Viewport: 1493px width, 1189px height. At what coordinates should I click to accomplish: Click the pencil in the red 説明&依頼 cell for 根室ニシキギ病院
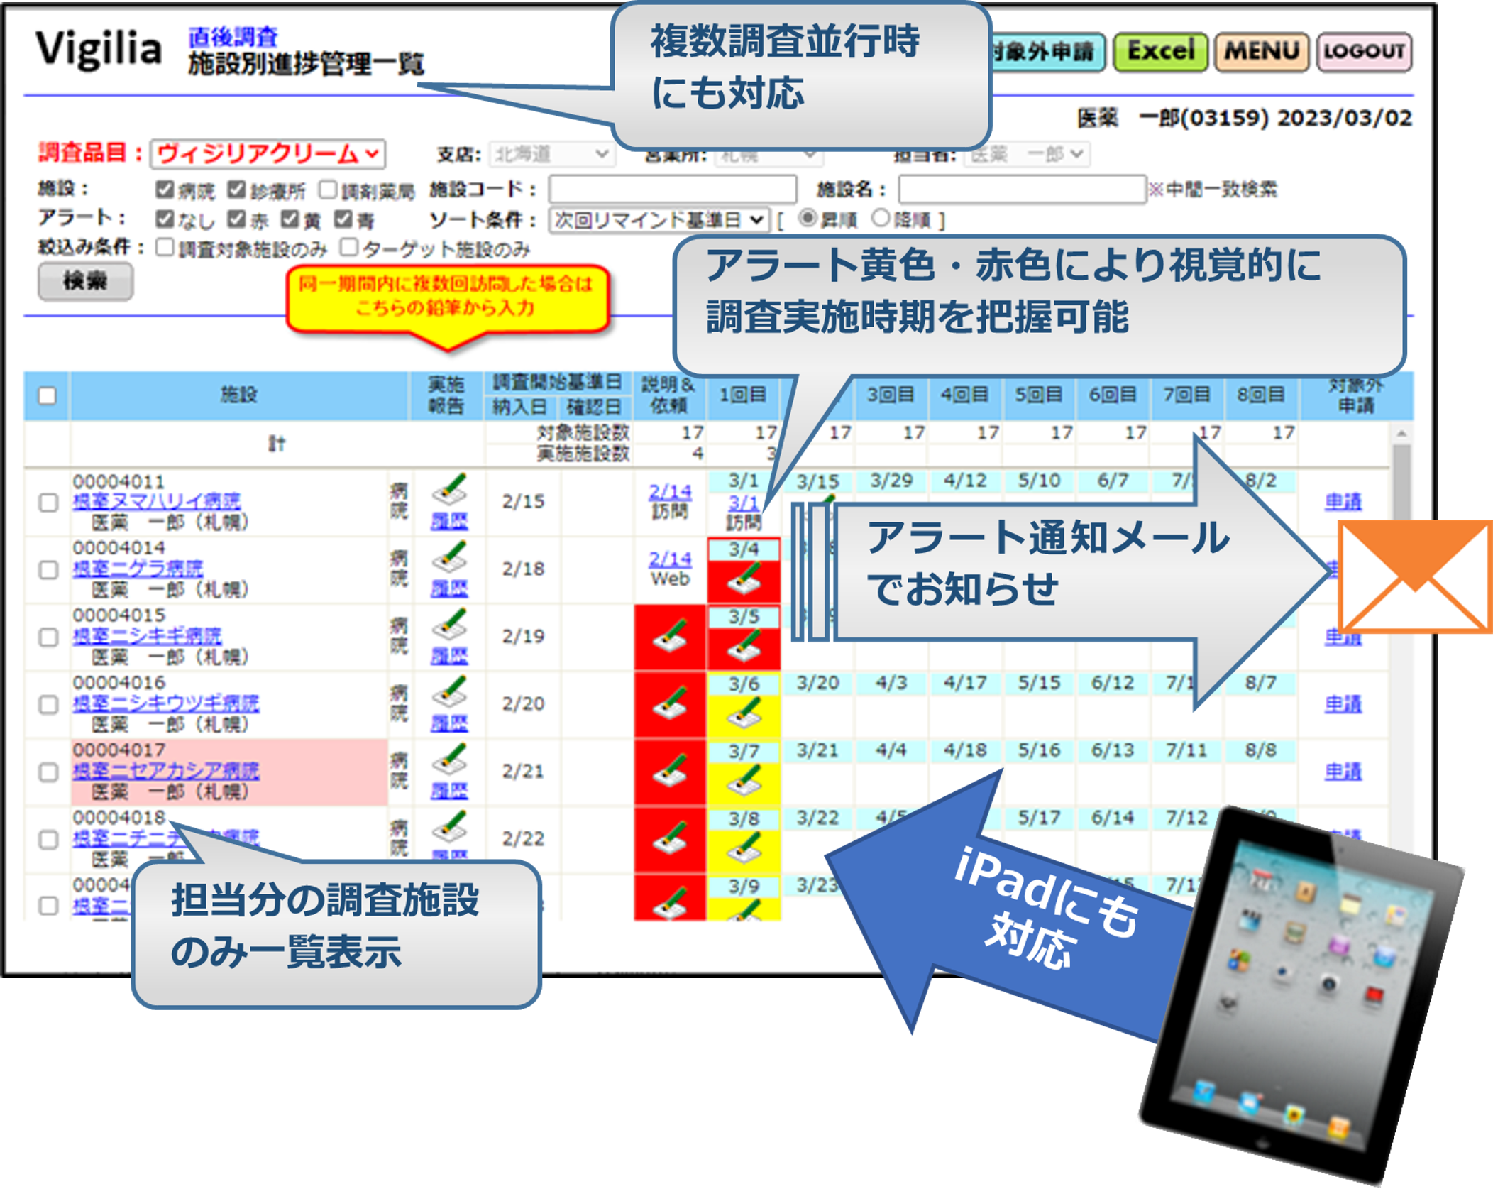pyautogui.click(x=669, y=634)
